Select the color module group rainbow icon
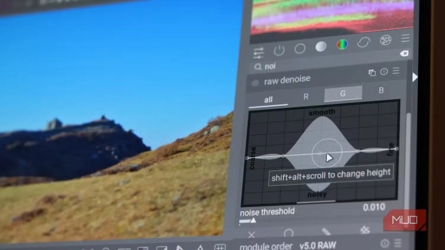The image size is (445, 250). (x=342, y=45)
